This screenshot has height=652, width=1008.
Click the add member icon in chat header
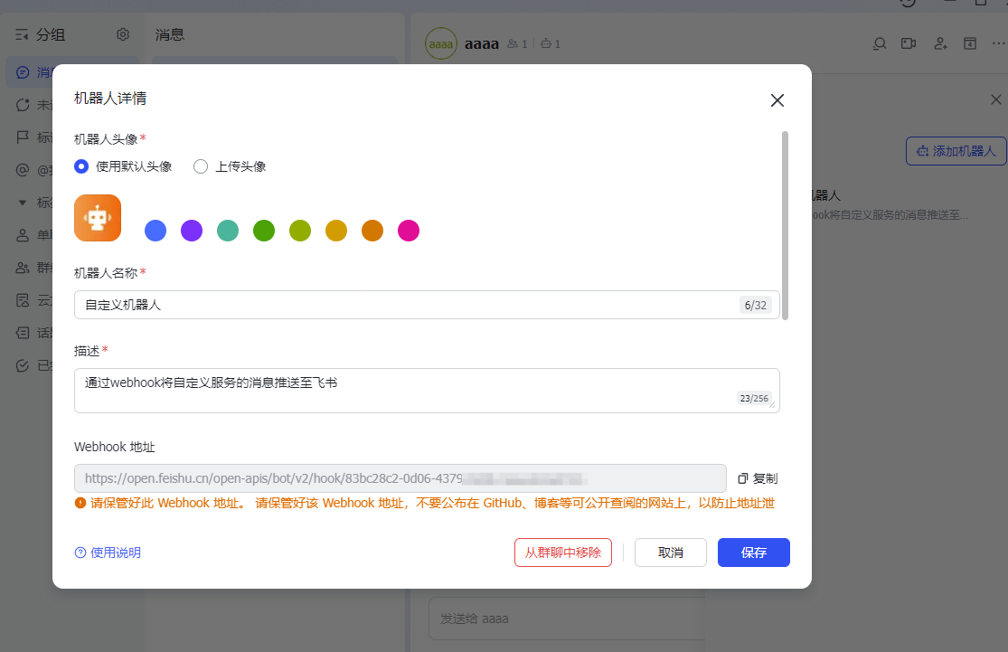click(940, 43)
